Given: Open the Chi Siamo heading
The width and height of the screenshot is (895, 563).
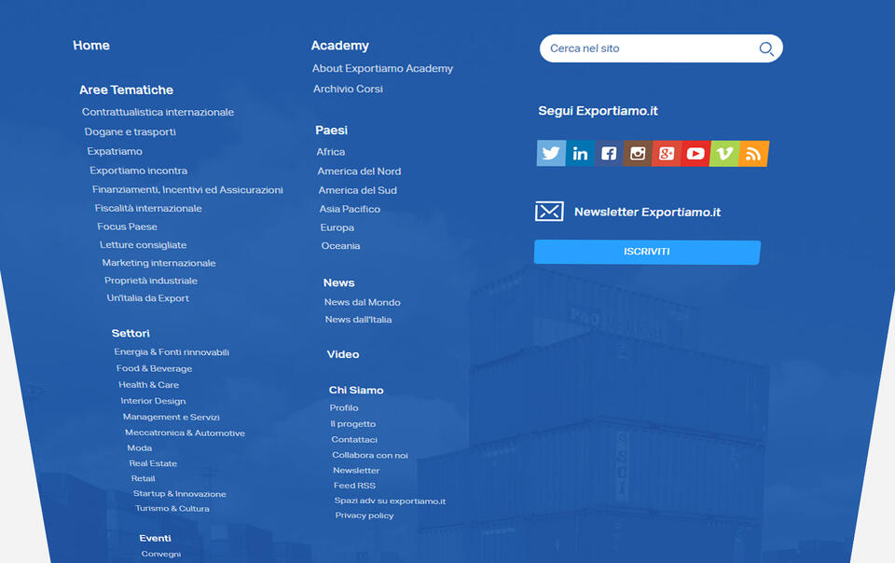Looking at the screenshot, I should click(x=356, y=391).
